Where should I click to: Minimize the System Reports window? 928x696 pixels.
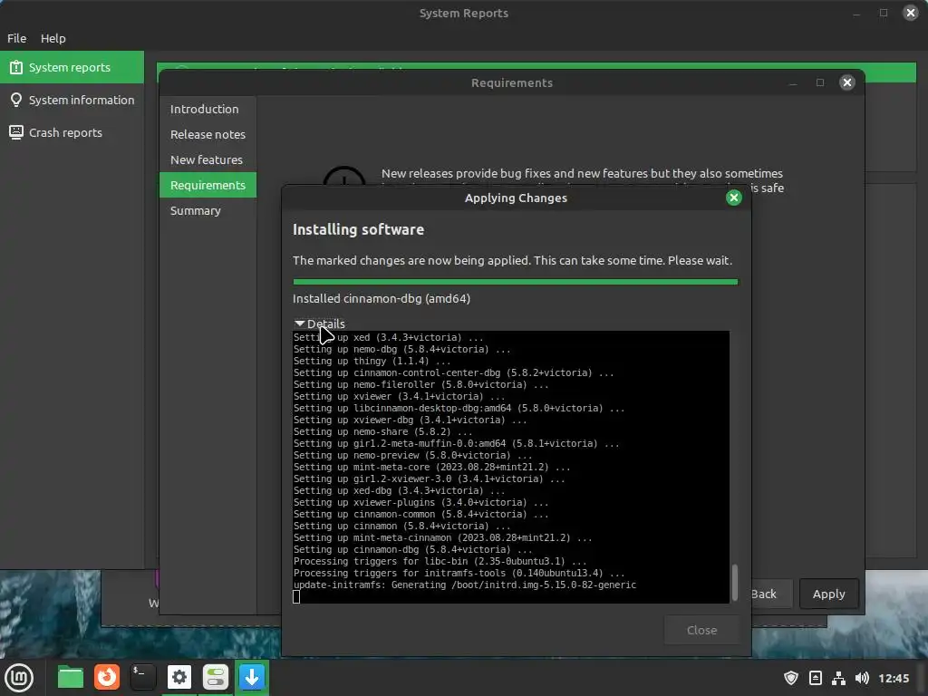(855, 14)
